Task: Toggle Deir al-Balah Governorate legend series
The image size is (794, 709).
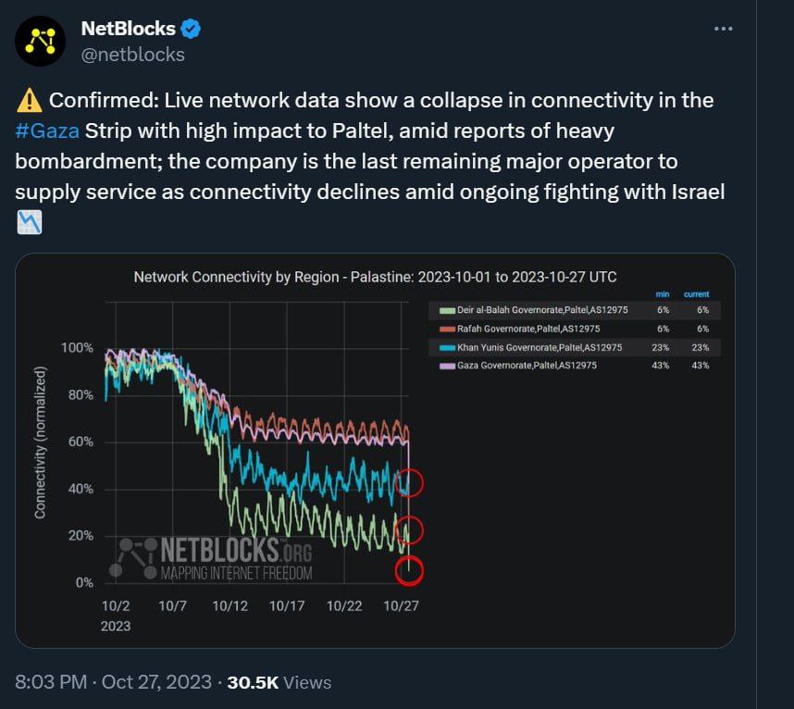Action: point(526,310)
